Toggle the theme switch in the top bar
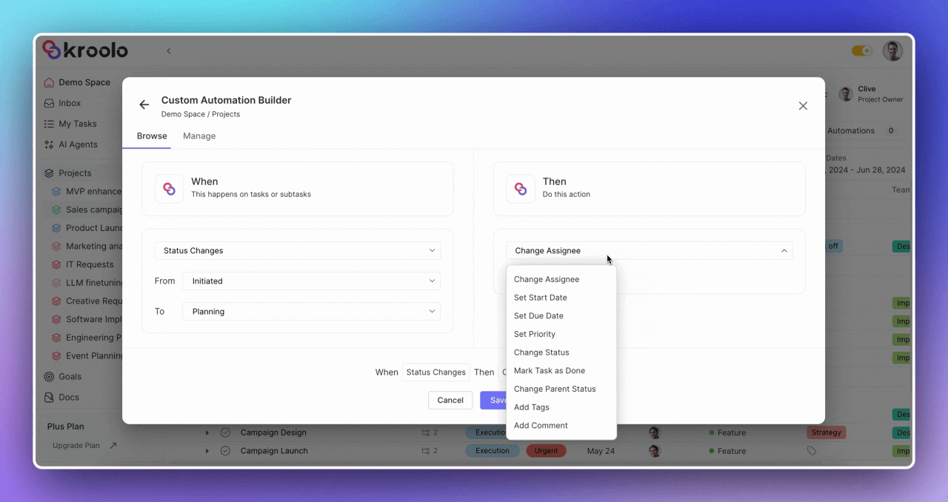Viewport: 948px width, 502px height. pyautogui.click(x=861, y=50)
